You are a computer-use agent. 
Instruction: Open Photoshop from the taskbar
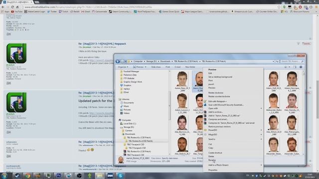[59, 176]
